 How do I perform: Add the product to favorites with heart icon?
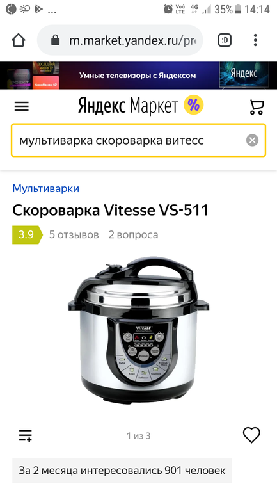click(251, 435)
